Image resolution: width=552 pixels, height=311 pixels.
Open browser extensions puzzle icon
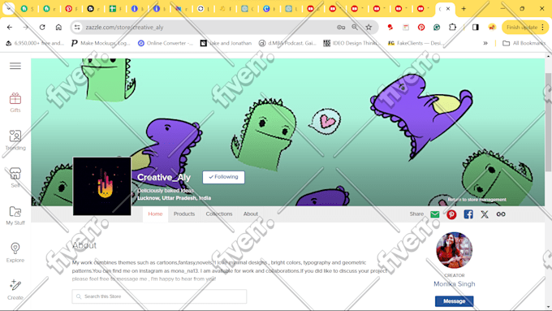[452, 27]
